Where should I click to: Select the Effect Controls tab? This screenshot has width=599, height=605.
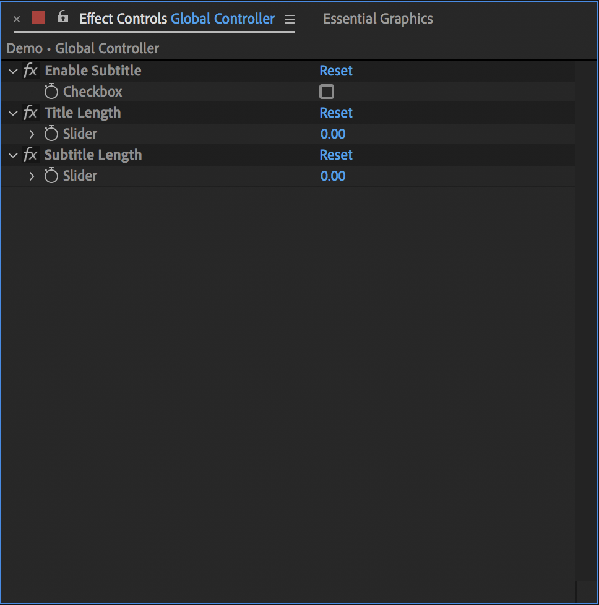coord(123,19)
